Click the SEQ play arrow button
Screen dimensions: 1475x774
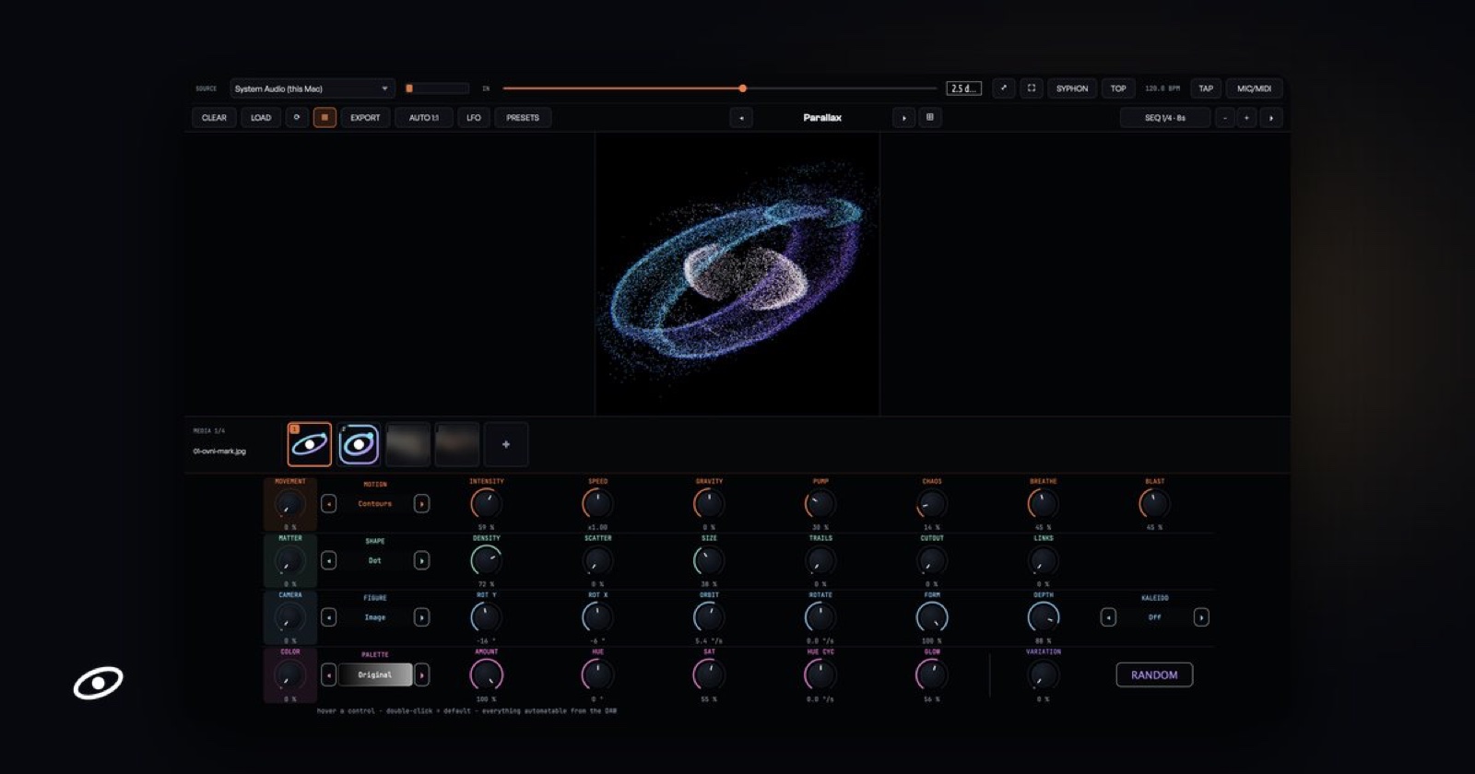(1271, 118)
